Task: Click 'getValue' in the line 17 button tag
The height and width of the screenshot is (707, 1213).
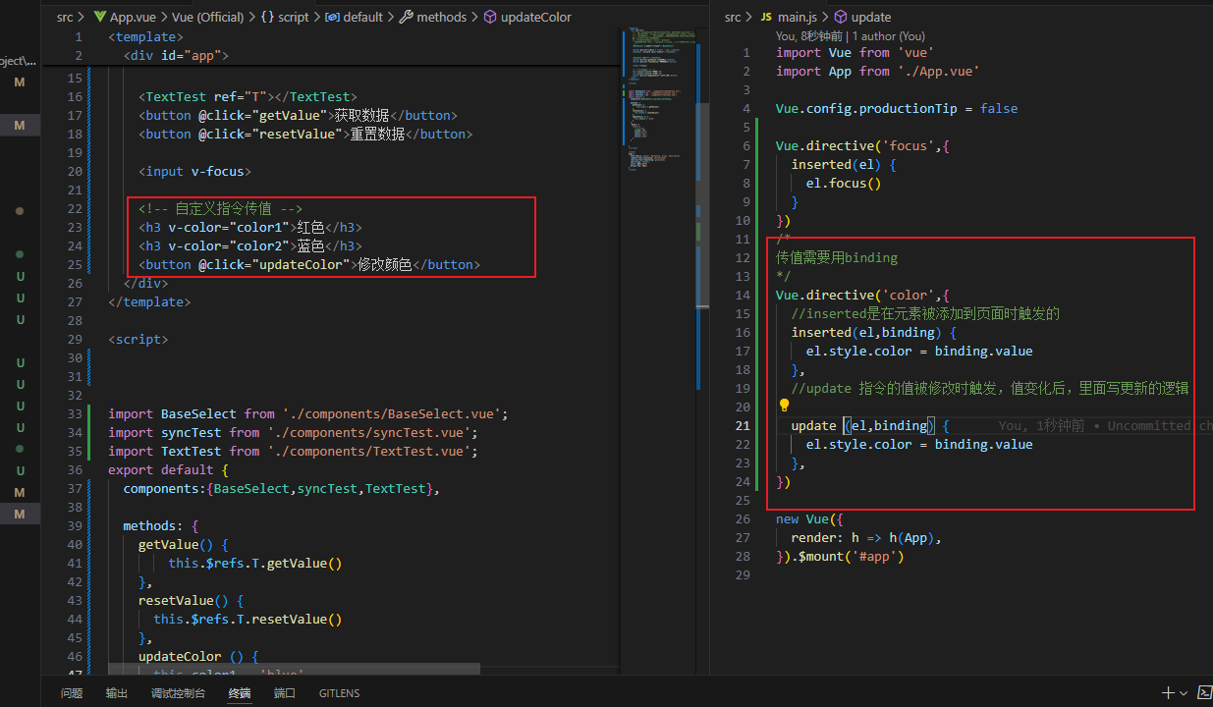Action: coord(291,115)
